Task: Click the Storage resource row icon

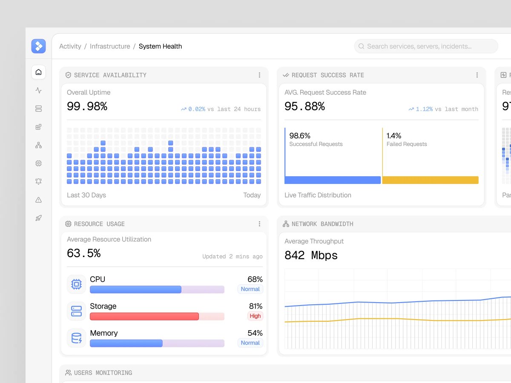Action: [76, 311]
